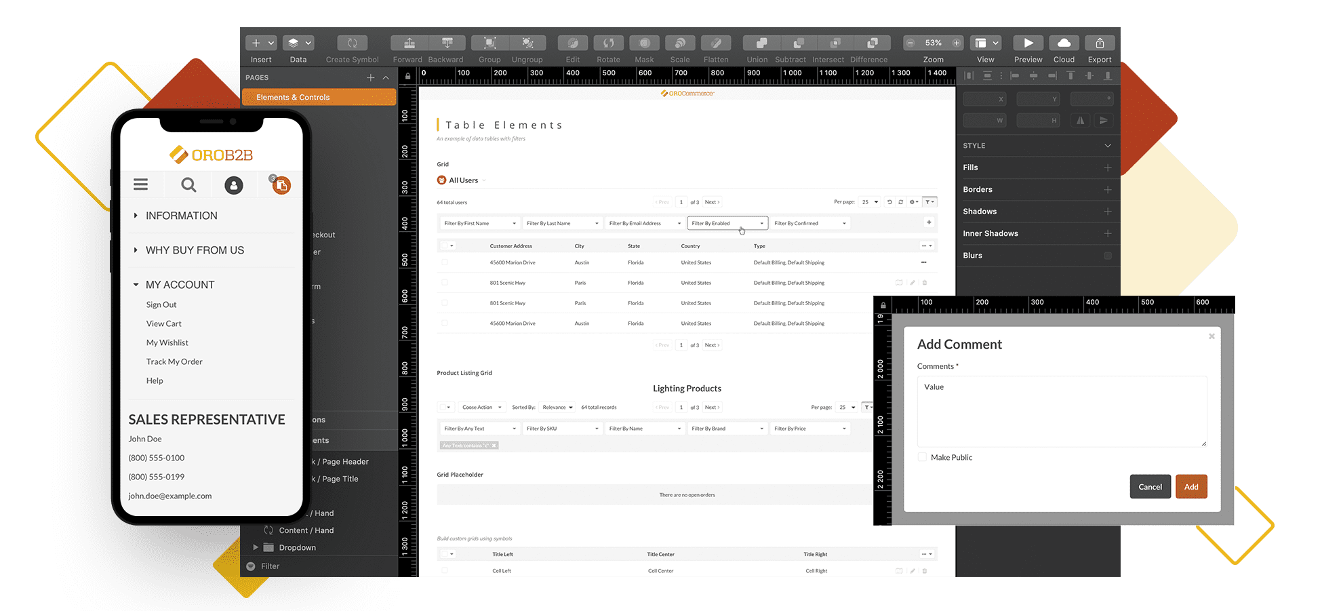1322x611 pixels.
Task: Click the orange Add button
Action: point(1191,487)
